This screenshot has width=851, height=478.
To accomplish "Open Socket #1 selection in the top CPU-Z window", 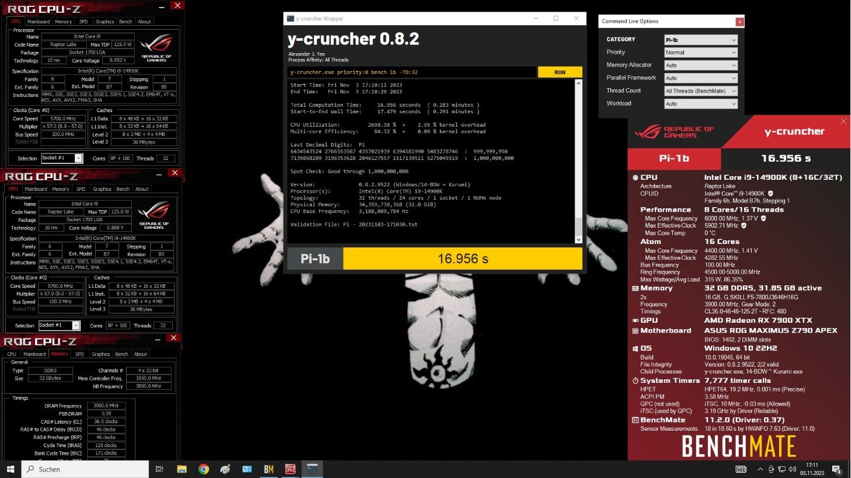I will pyautogui.click(x=62, y=158).
